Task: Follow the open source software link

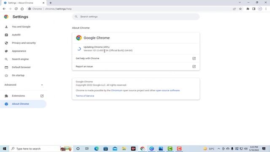Action: [168, 90]
